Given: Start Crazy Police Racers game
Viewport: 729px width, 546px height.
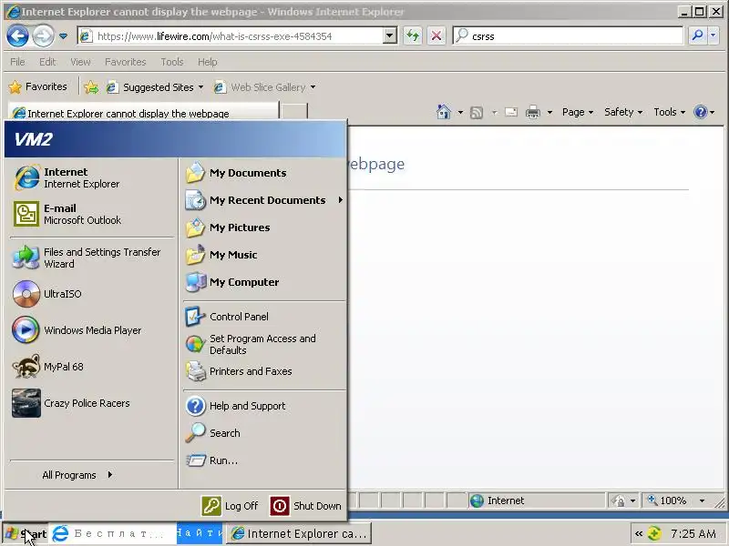Looking at the screenshot, I should [91, 403].
